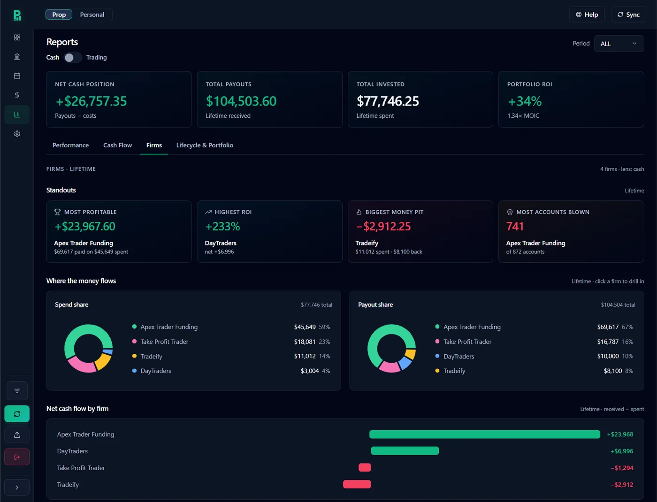Click the app logo icon
This screenshot has height=502, width=657.
17,15
